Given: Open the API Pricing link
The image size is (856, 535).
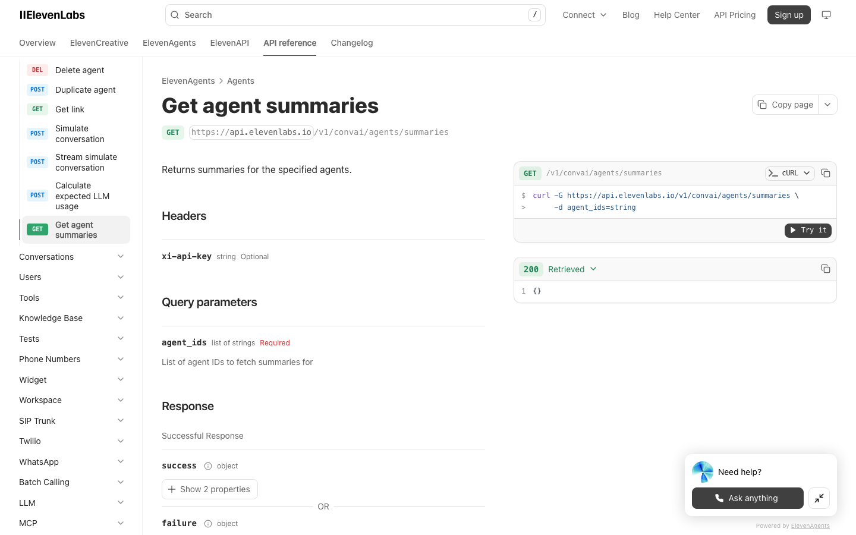Looking at the screenshot, I should pos(735,15).
